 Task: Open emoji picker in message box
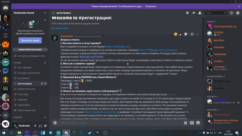tap(198, 123)
